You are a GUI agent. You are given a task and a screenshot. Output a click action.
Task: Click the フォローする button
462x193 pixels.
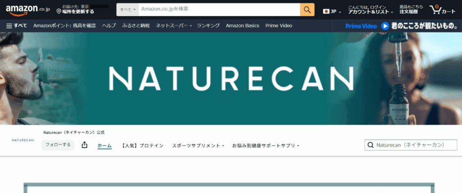(x=58, y=145)
